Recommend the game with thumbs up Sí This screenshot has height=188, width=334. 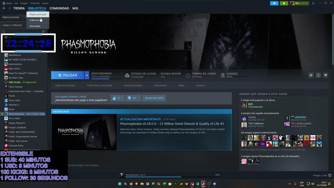117,98
